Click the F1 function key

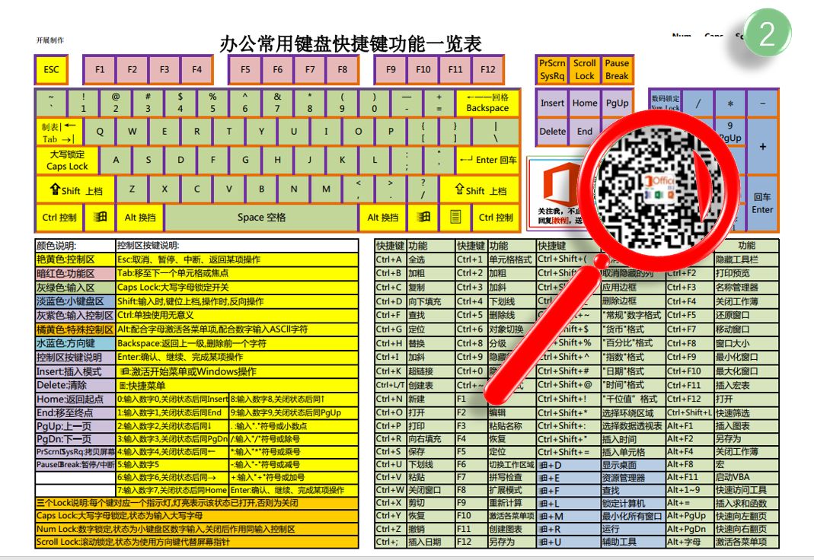(x=100, y=69)
